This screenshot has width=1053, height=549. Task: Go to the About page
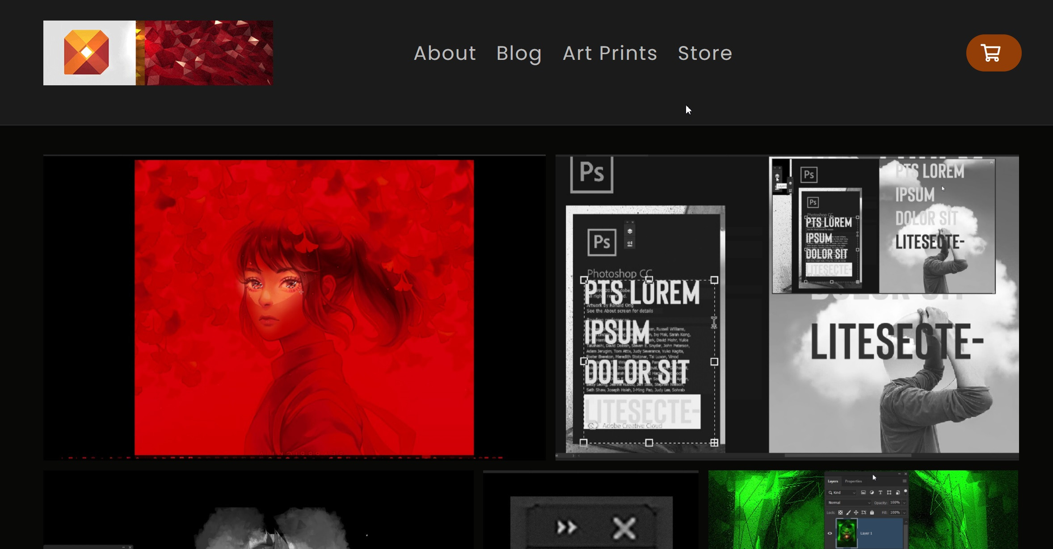(x=445, y=53)
